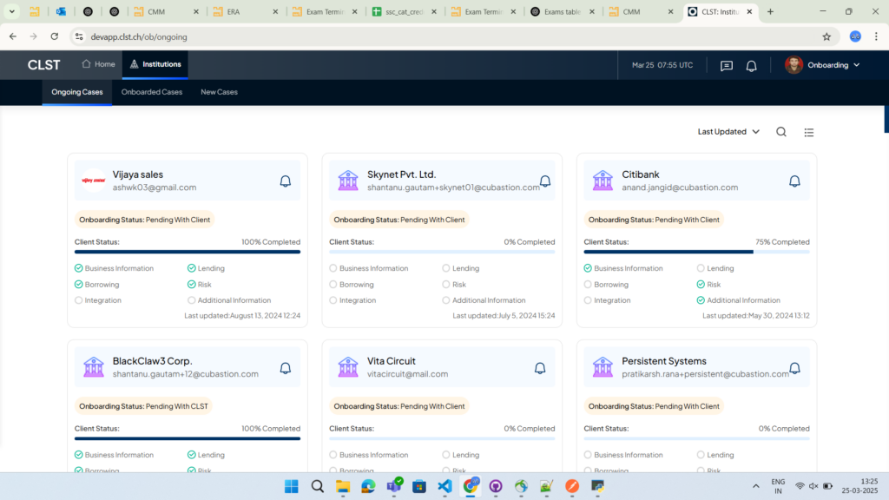Switch to Exams table browser tab
The width and height of the screenshot is (889, 500).
(x=563, y=11)
